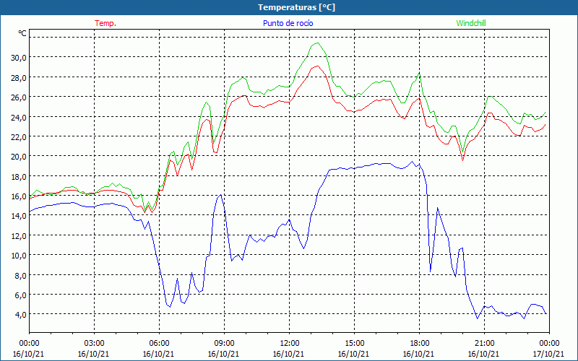Image resolution: width=578 pixels, height=361 pixels.
Task: Click the 18:00 time axis label
Action: 419,344
